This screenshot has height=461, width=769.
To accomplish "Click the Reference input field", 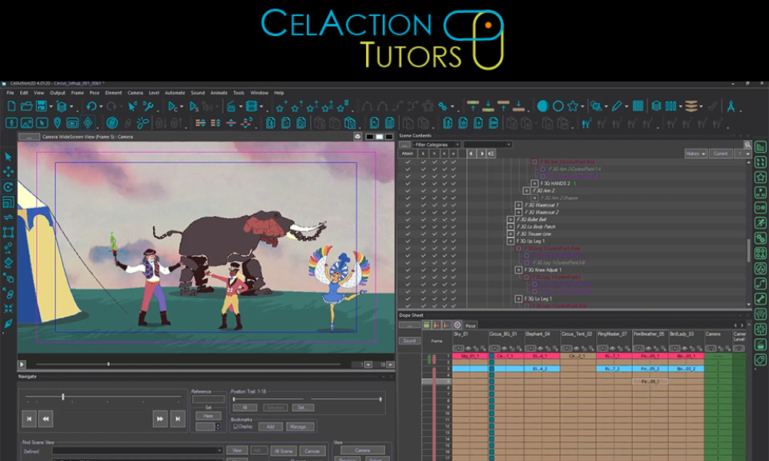I will pyautogui.click(x=208, y=400).
